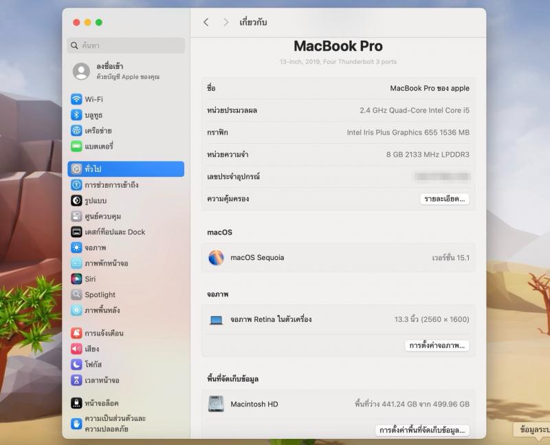Open Screen Time hourglass icon (เวลาหน้าจอ)

(x=76, y=380)
